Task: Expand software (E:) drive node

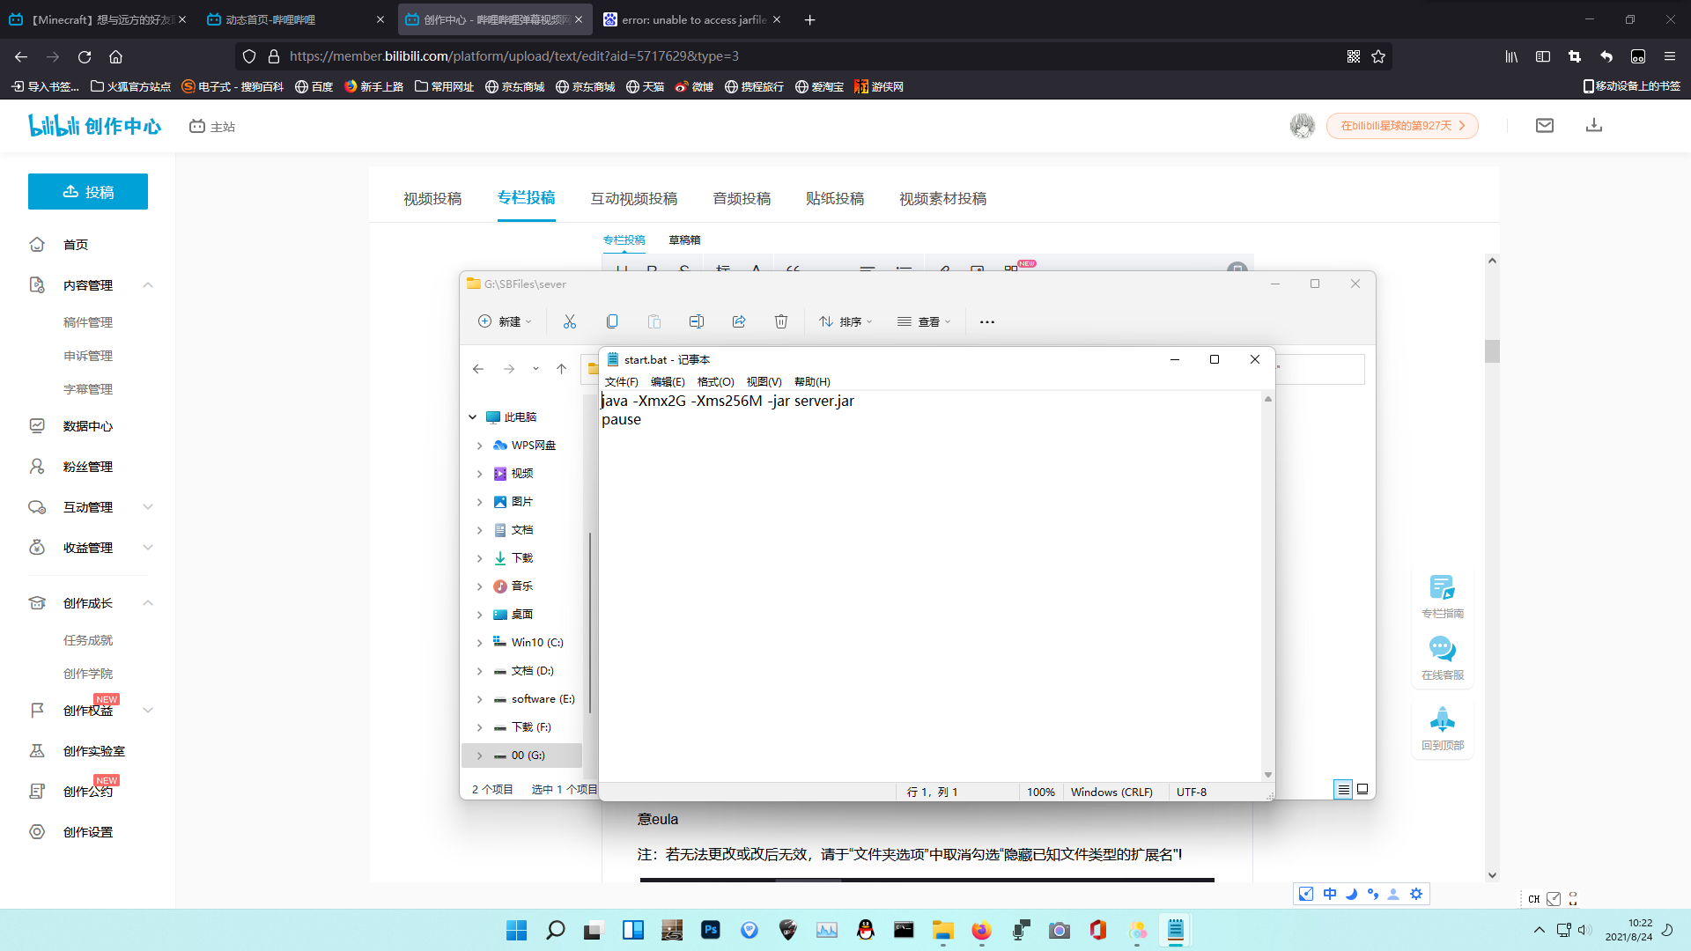Action: tap(480, 699)
